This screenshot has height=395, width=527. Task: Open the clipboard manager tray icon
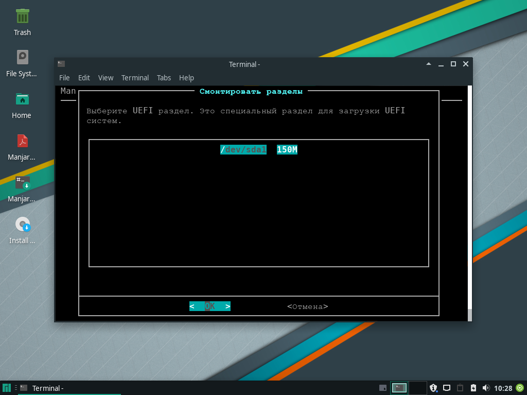click(x=460, y=388)
